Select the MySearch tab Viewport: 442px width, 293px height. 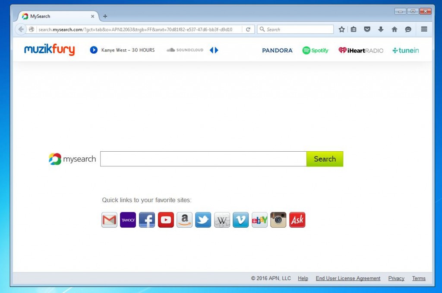coord(58,16)
